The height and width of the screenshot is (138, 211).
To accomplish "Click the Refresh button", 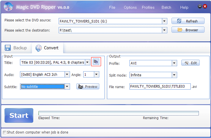I will point(188,21).
